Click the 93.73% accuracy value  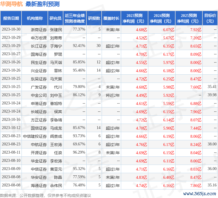[x=79, y=136]
